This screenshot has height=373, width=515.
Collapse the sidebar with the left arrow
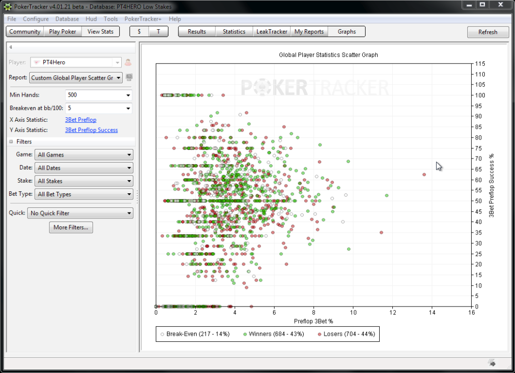(11, 47)
